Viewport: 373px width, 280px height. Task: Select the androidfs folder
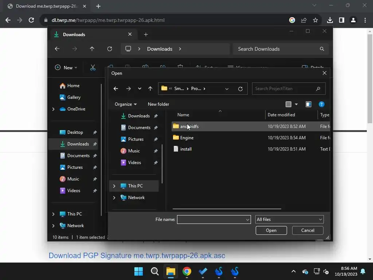pos(251,127)
